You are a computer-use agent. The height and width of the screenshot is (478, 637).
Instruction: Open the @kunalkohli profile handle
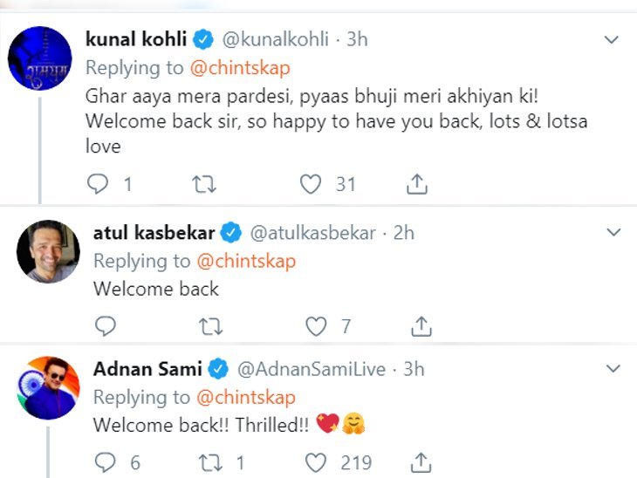pos(284,39)
